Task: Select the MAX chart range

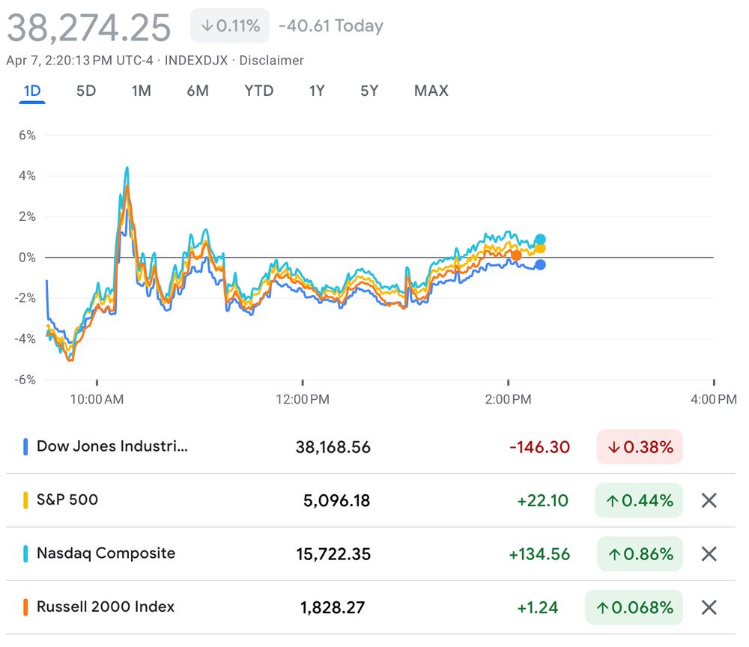Action: [431, 91]
